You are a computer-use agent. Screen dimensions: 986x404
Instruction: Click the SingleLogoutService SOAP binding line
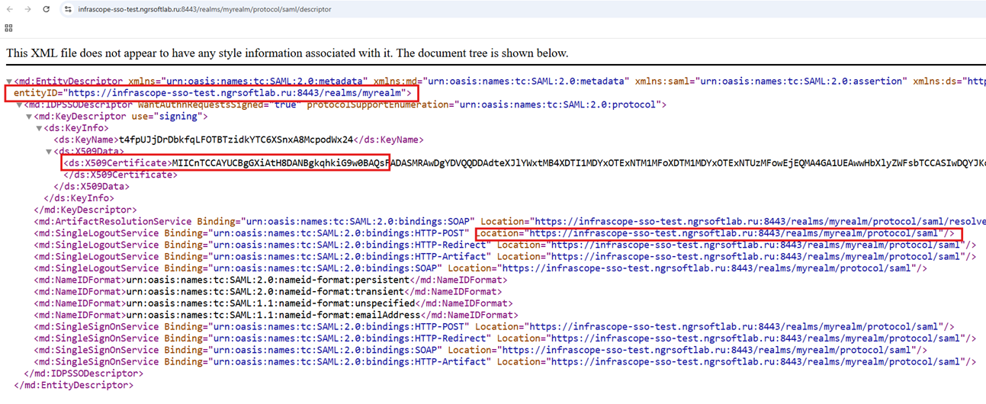480,268
